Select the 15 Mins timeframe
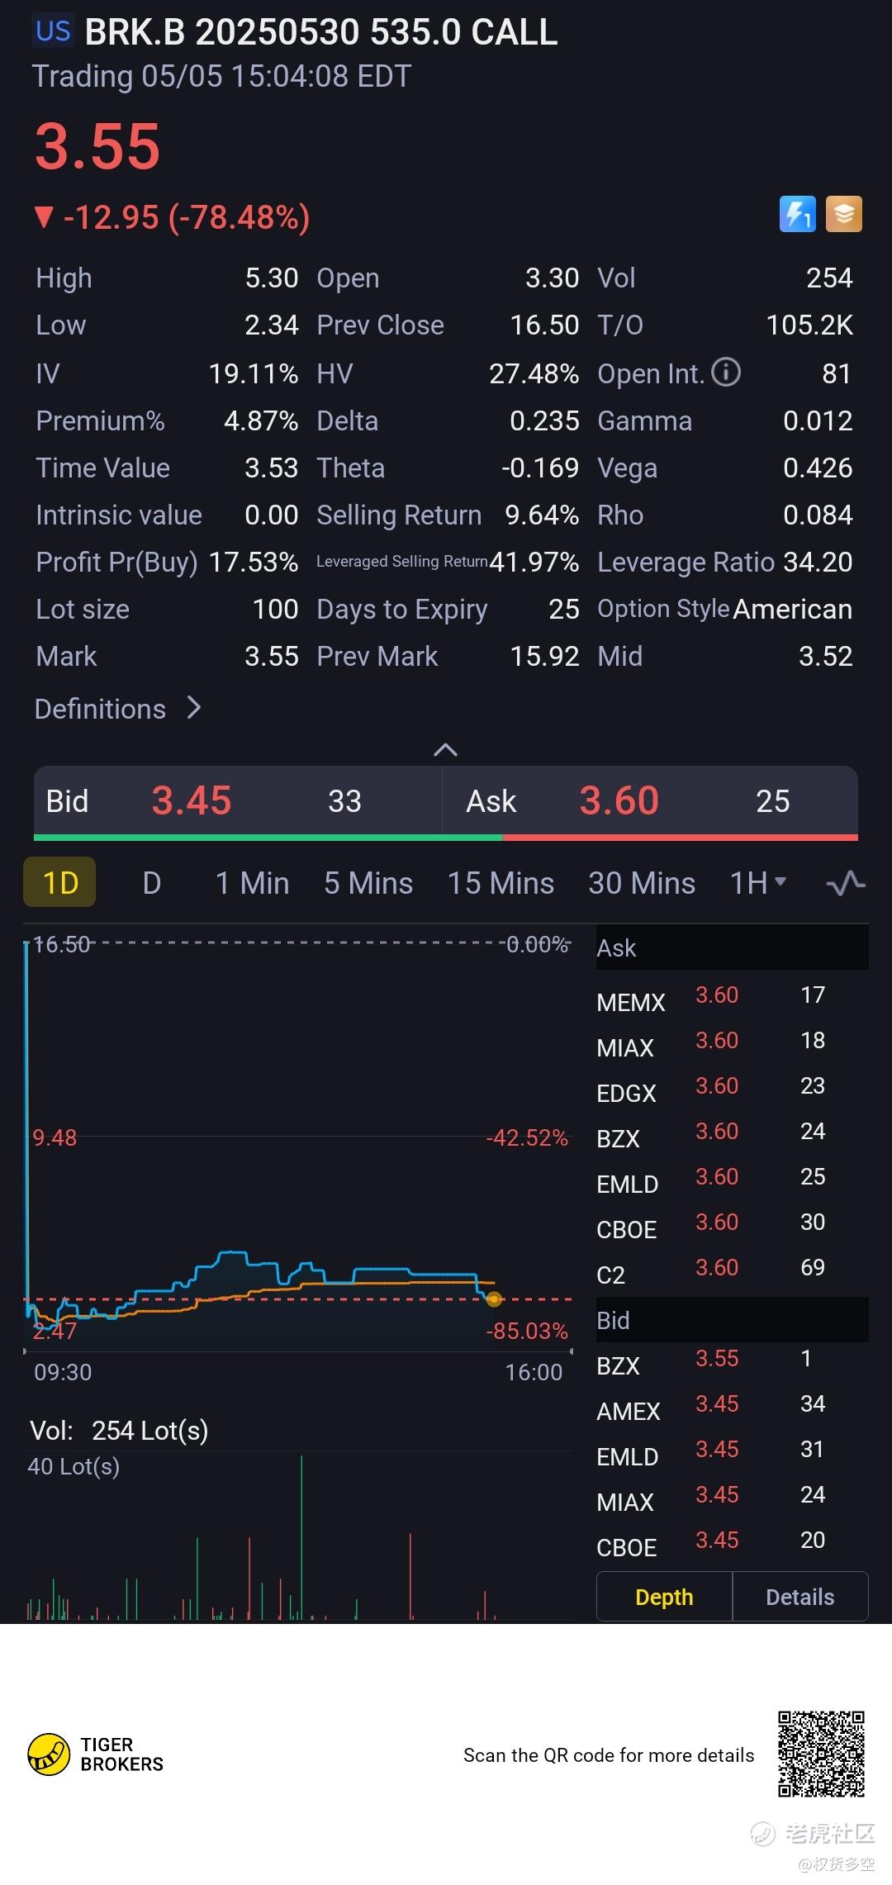Image resolution: width=892 pixels, height=1885 pixels. tap(501, 883)
